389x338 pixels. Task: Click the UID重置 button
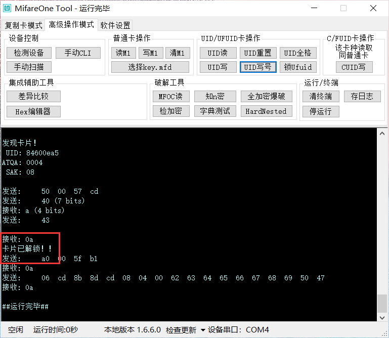pos(258,53)
